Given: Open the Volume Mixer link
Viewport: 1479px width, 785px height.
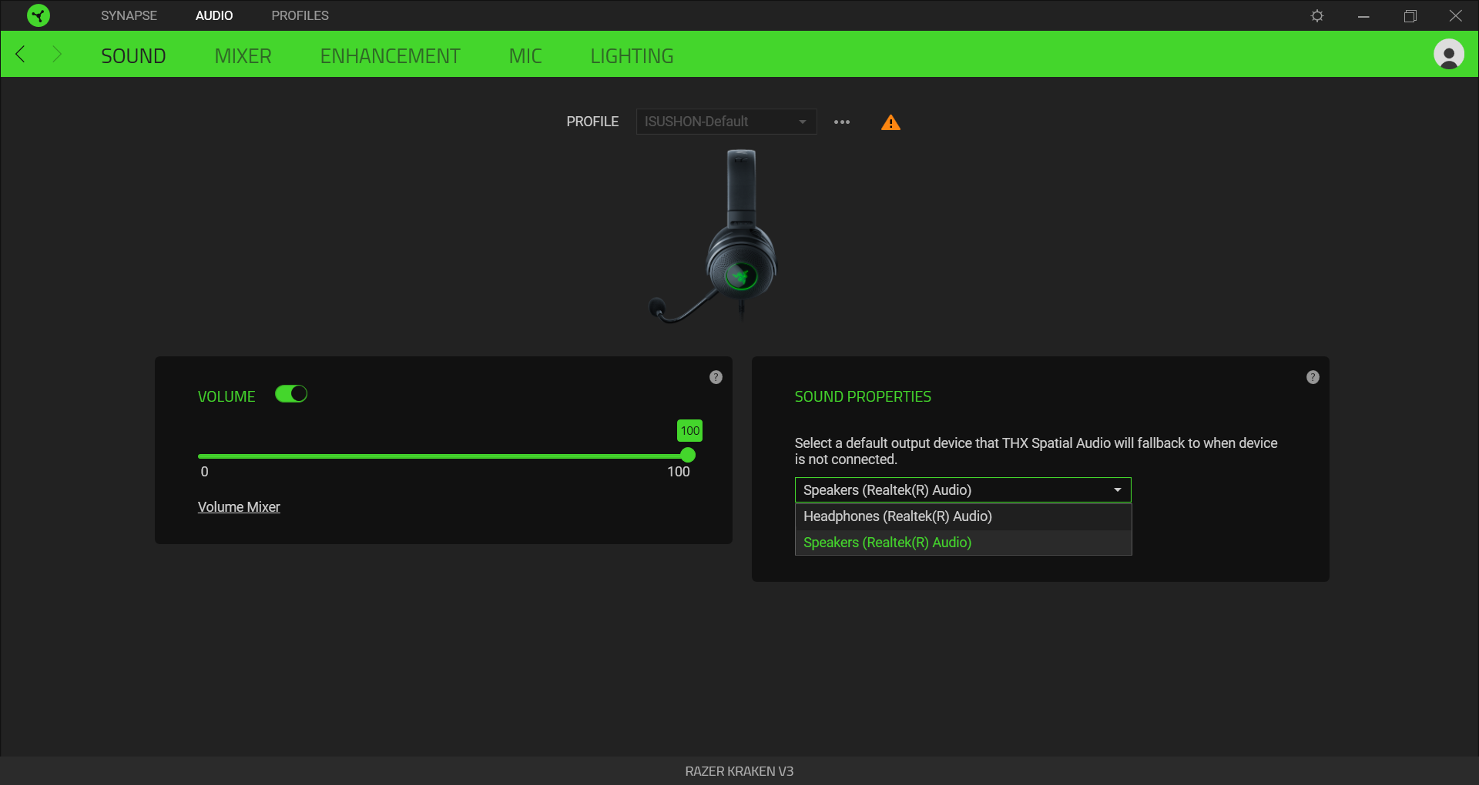Looking at the screenshot, I should [x=239, y=507].
